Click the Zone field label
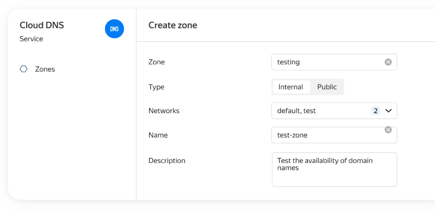This screenshot has width=435, height=214. pos(157,62)
